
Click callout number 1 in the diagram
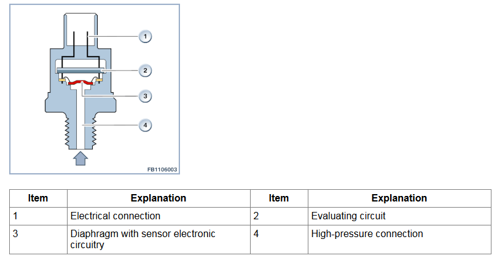click(145, 36)
